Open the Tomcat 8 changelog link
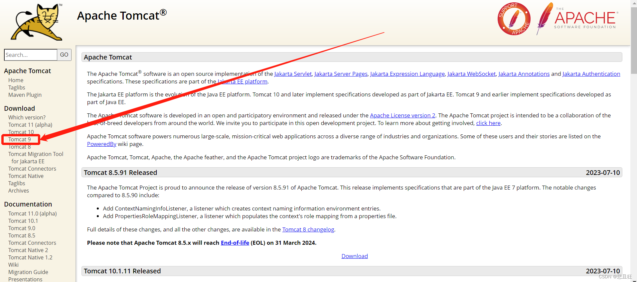 point(308,229)
